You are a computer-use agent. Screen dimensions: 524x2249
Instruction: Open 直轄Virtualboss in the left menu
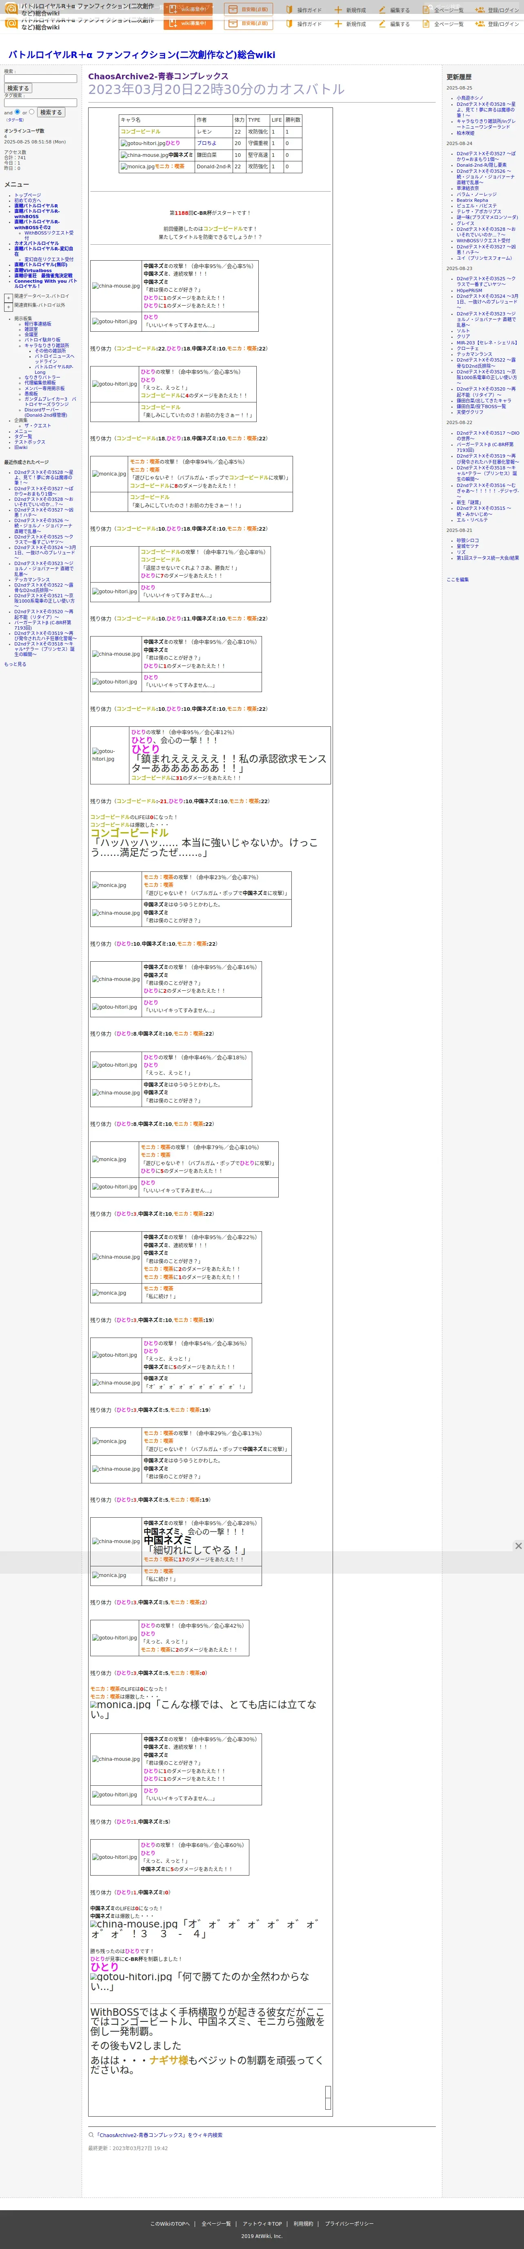click(x=32, y=270)
